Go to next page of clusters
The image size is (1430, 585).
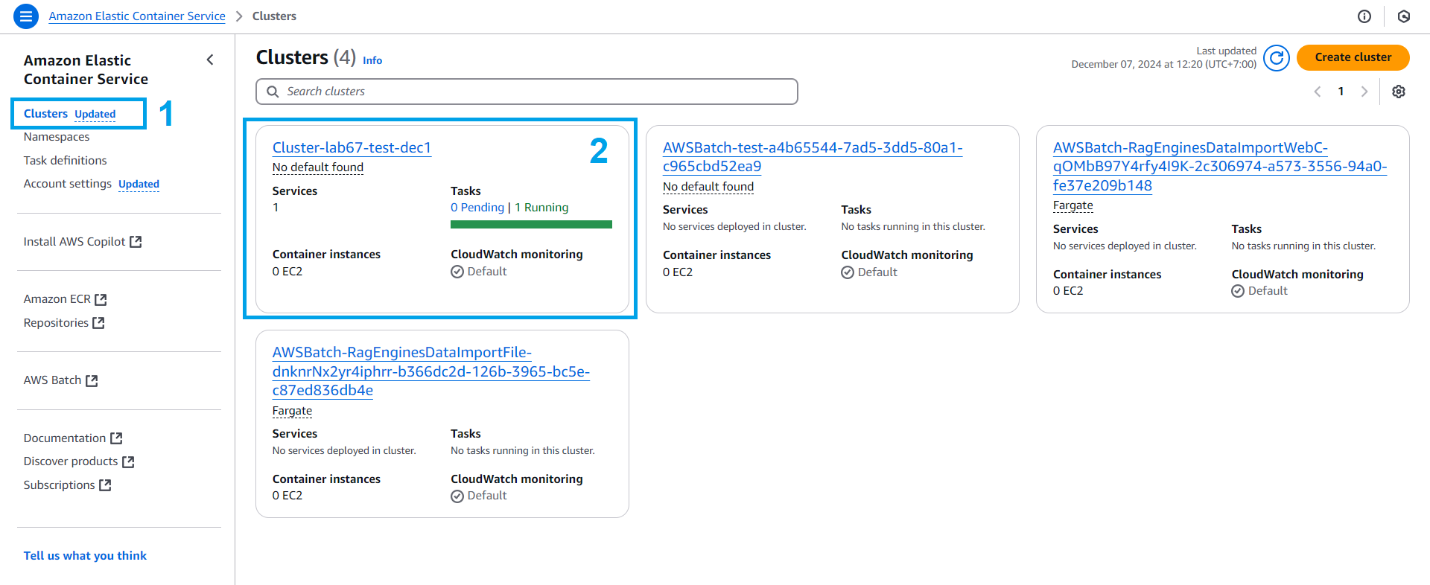1364,92
